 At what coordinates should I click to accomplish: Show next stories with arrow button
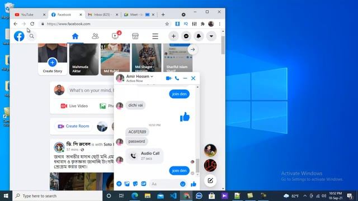pyautogui.click(x=192, y=50)
